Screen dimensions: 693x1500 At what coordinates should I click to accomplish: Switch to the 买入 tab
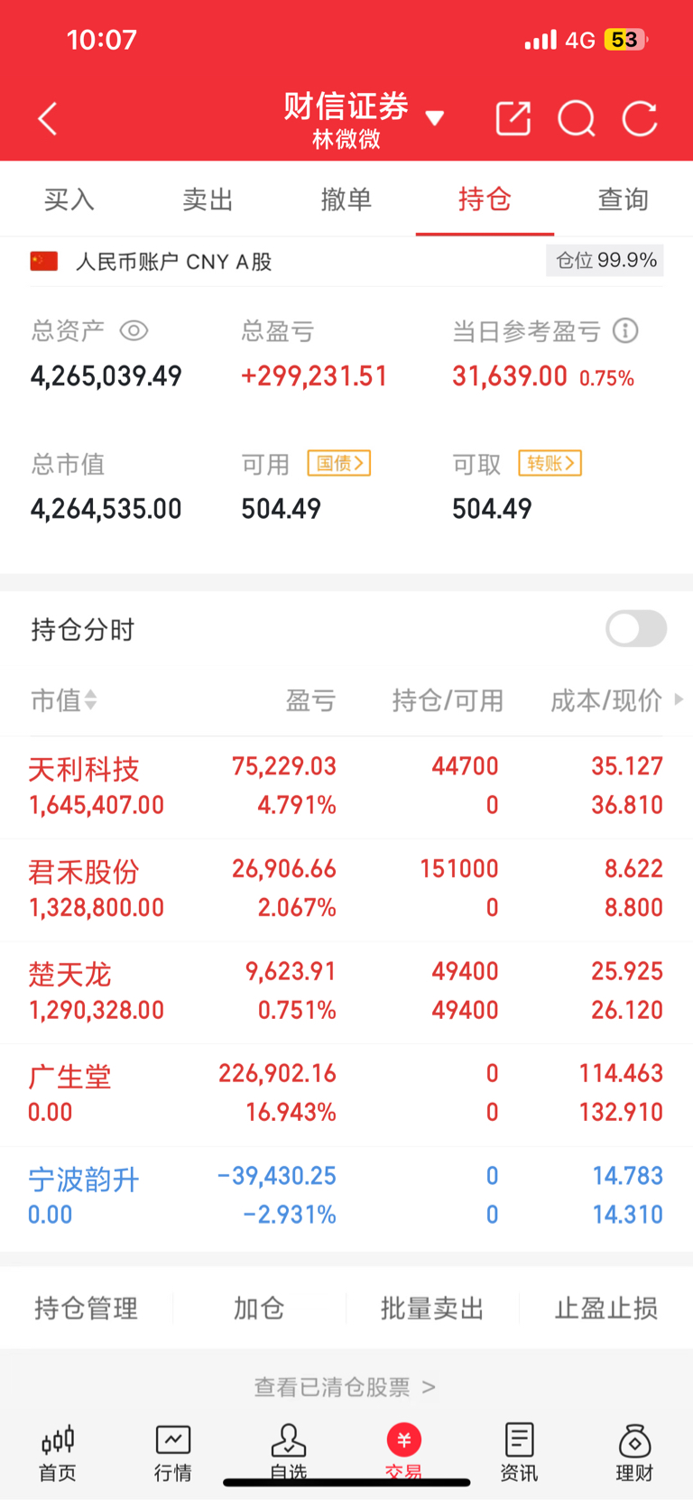(69, 199)
